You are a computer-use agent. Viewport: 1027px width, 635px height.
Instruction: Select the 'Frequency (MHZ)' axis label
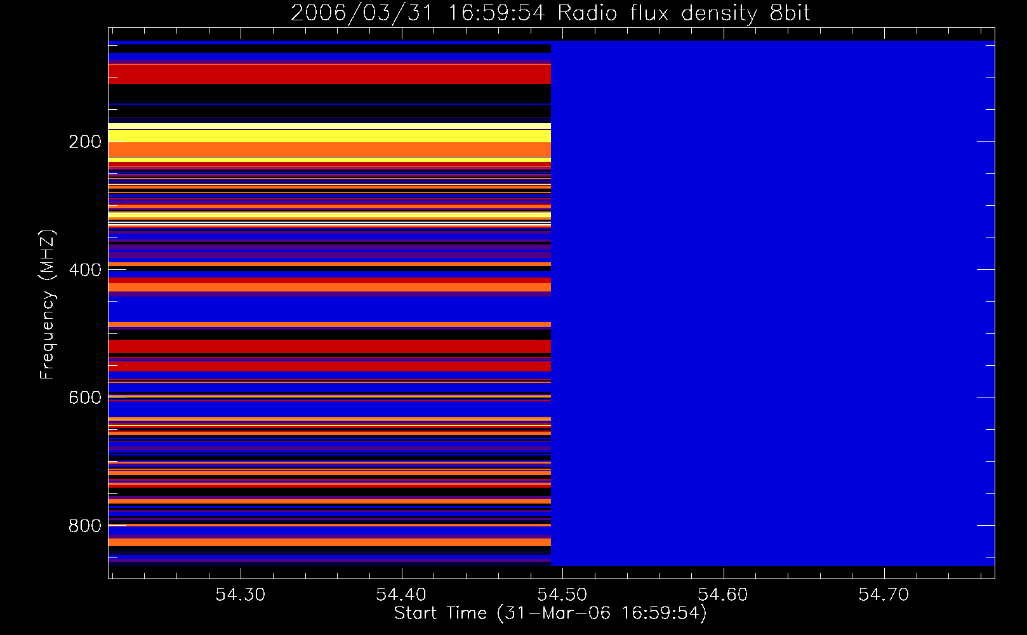(x=48, y=305)
